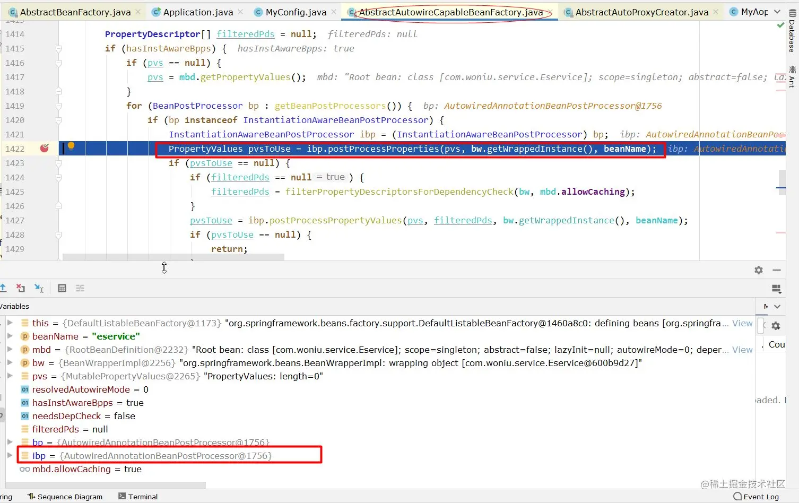Image resolution: width=799 pixels, height=503 pixels.
Task: Close the AbstractAutoProxyCreator.java tab
Action: click(716, 12)
